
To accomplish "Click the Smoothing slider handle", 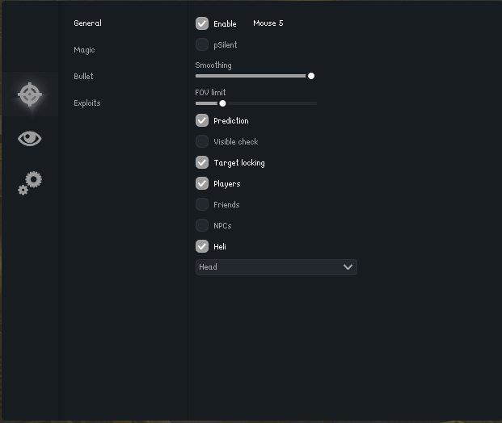I will coord(311,76).
